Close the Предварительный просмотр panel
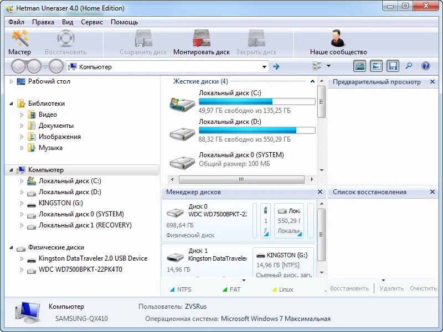The image size is (443, 332). [432, 82]
